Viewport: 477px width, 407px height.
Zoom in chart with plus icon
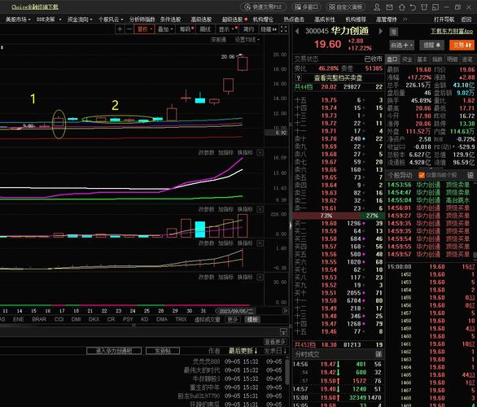120,29
